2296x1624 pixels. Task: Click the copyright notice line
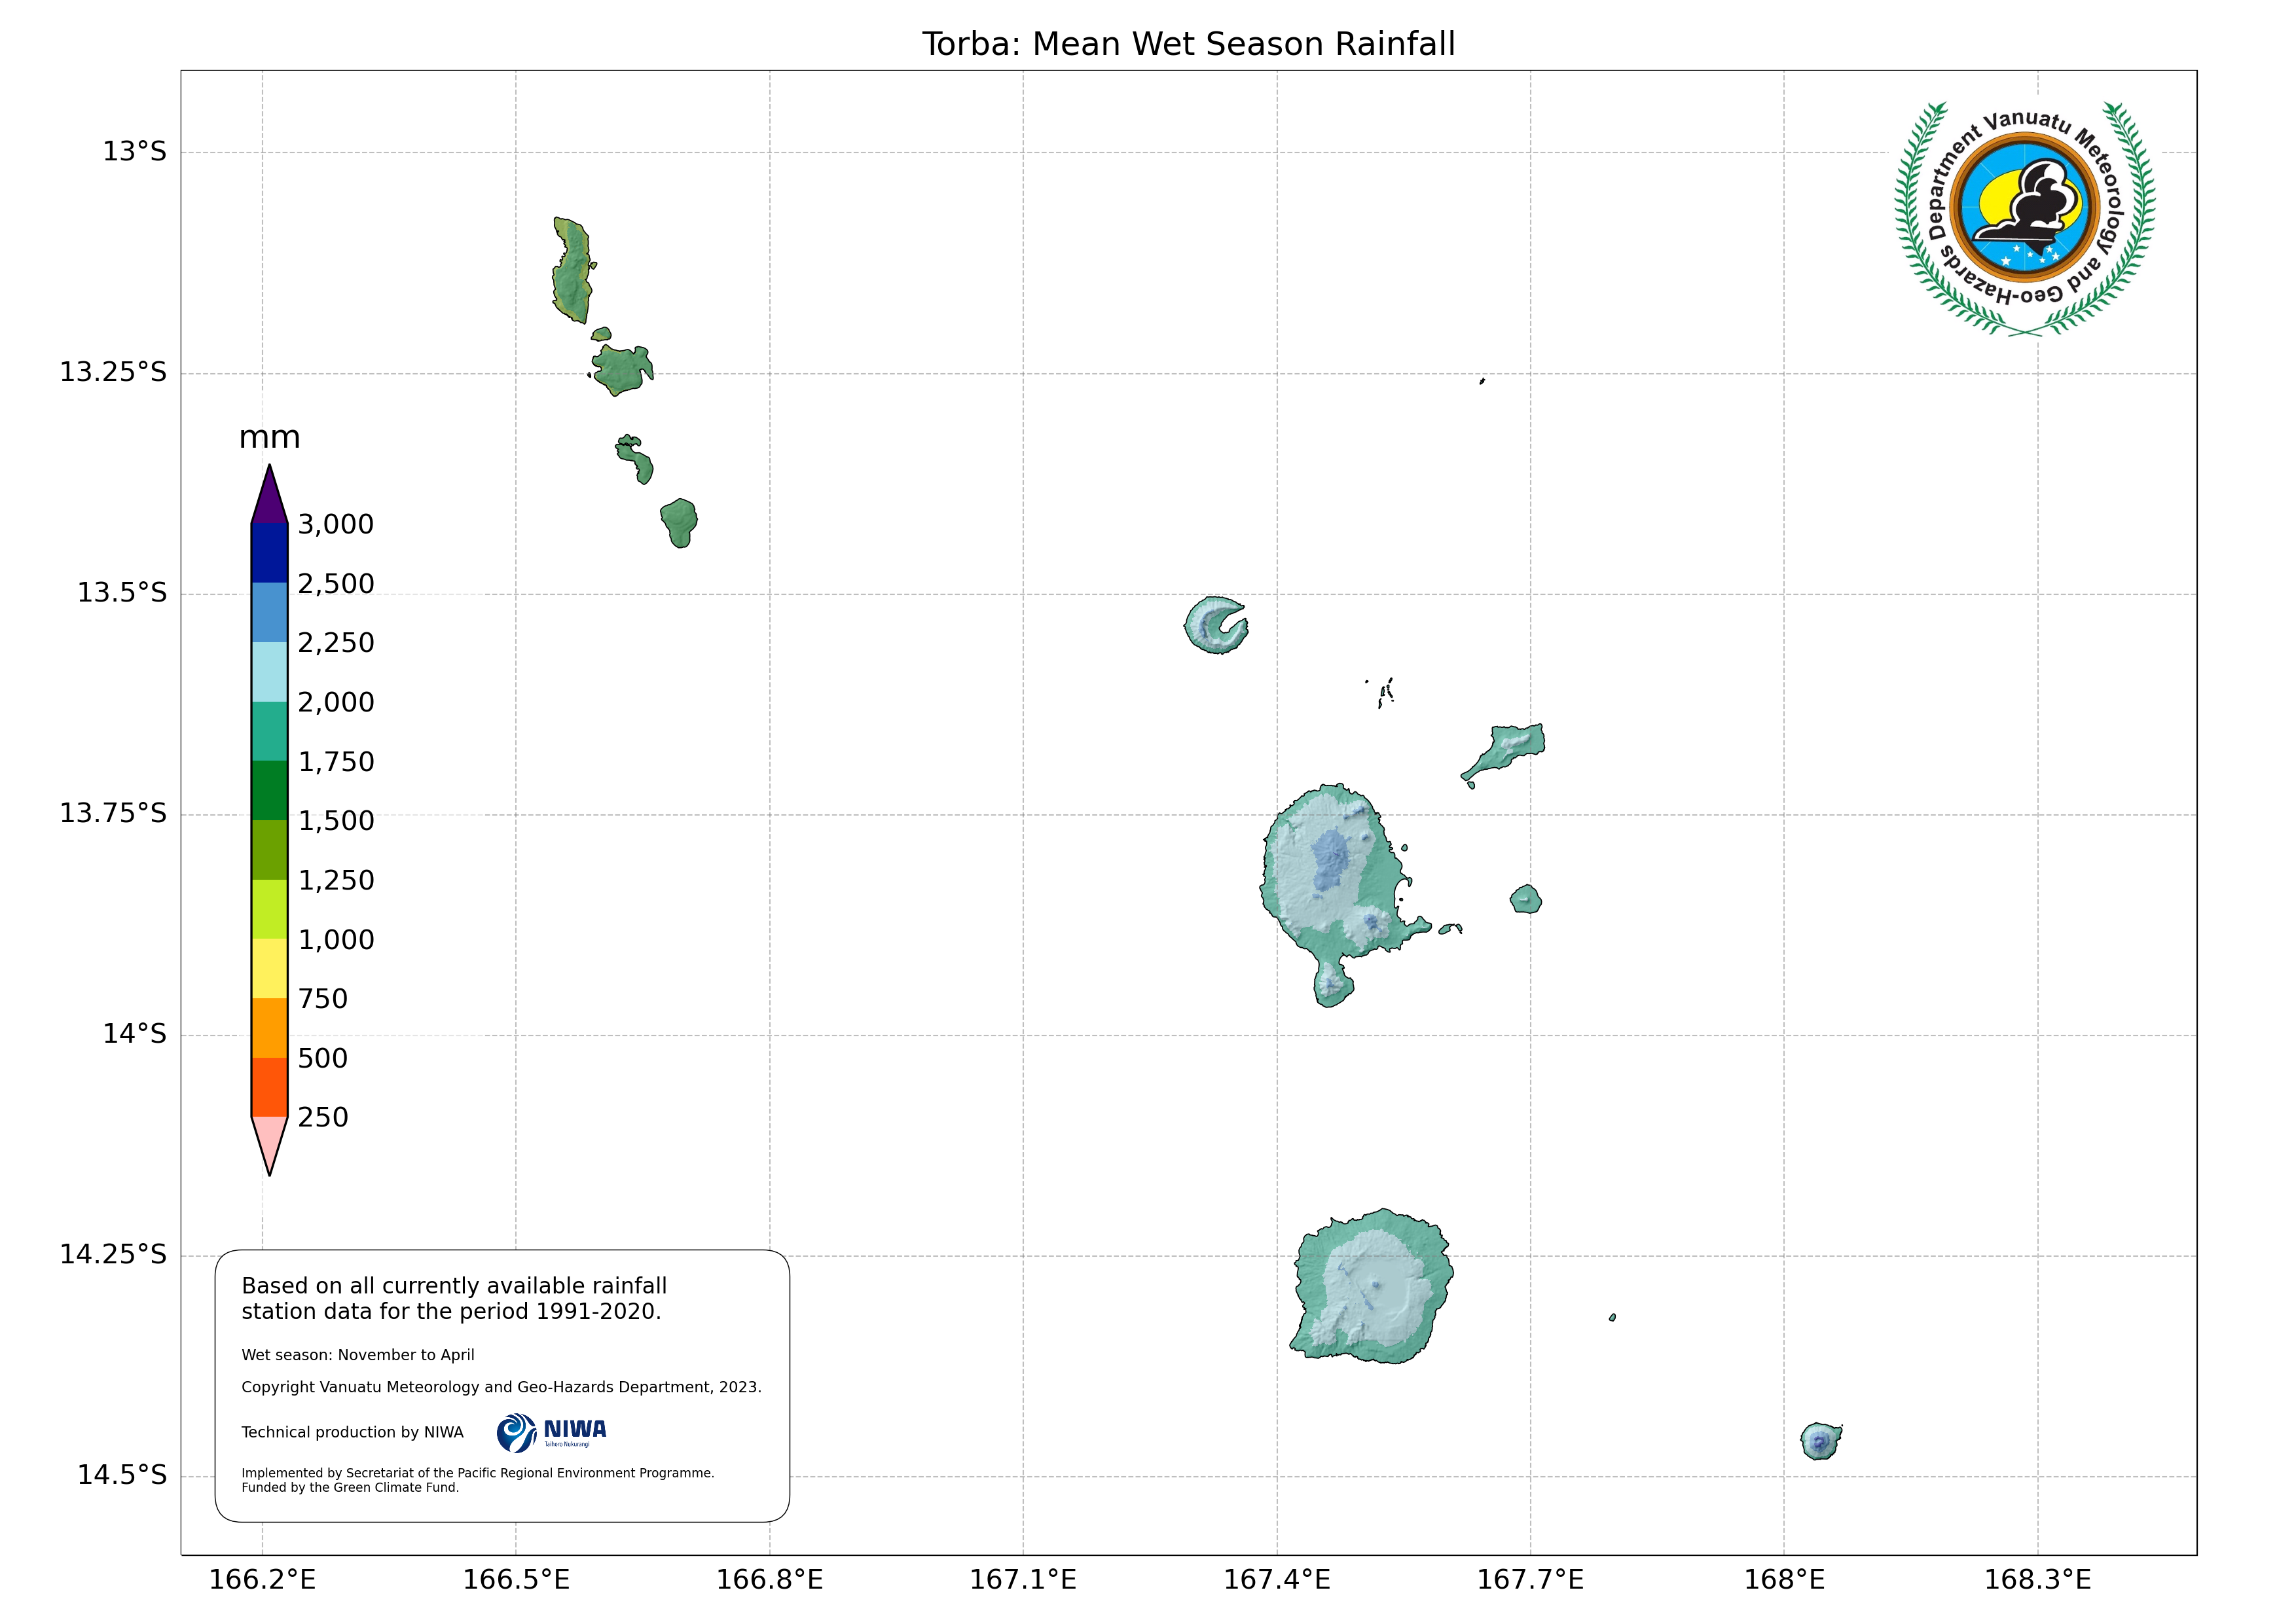pyautogui.click(x=501, y=1387)
